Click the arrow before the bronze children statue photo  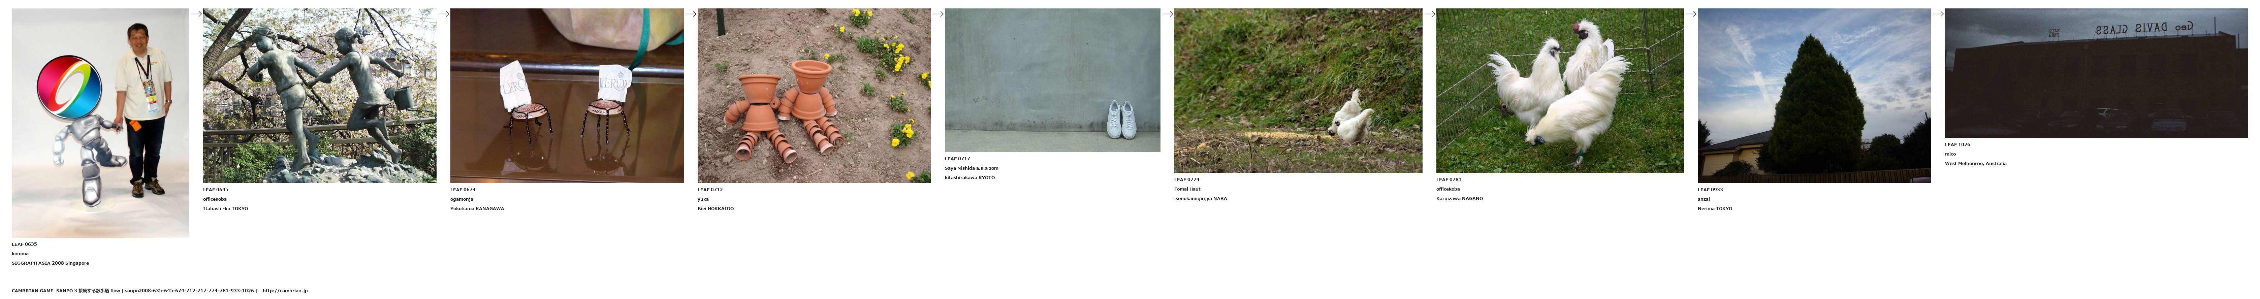[x=196, y=14]
